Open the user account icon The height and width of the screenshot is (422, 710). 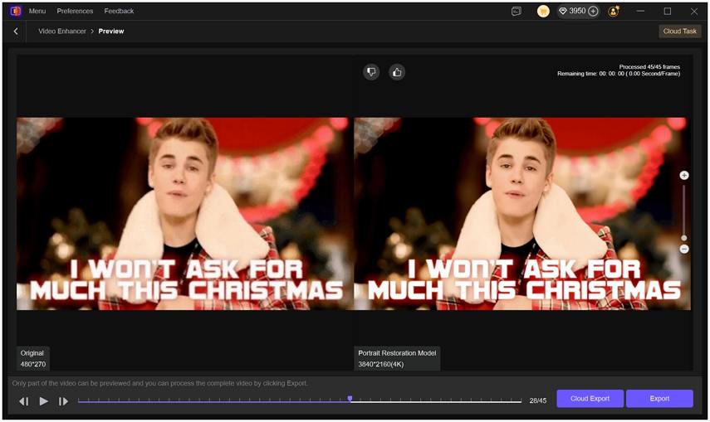[x=614, y=12]
